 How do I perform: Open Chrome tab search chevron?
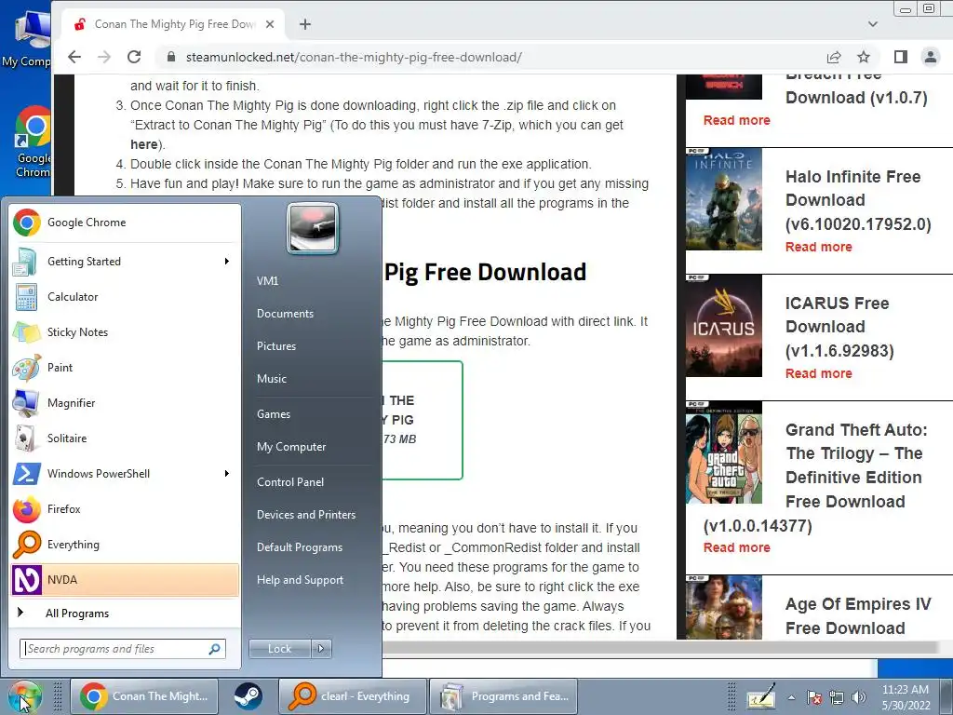coord(873,24)
